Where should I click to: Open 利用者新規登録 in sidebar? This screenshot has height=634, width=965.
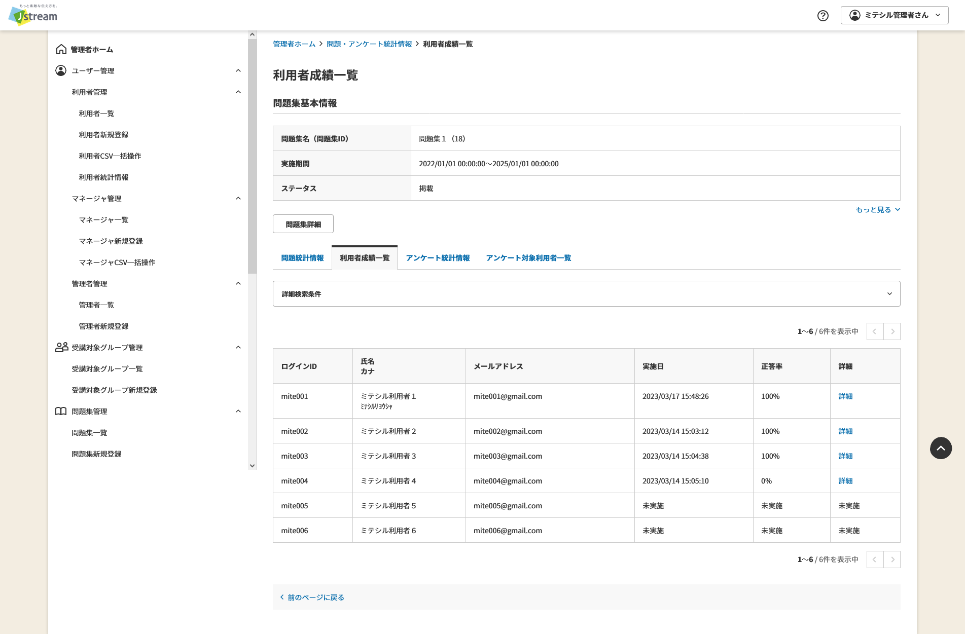[103, 135]
